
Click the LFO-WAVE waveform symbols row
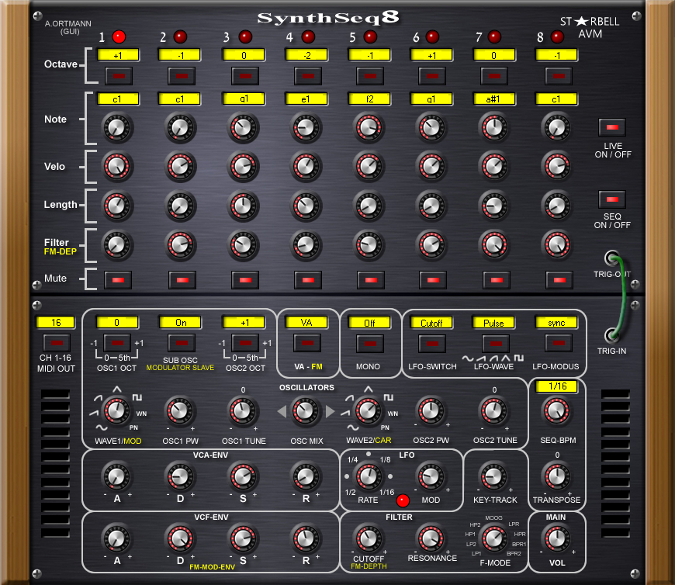493,358
